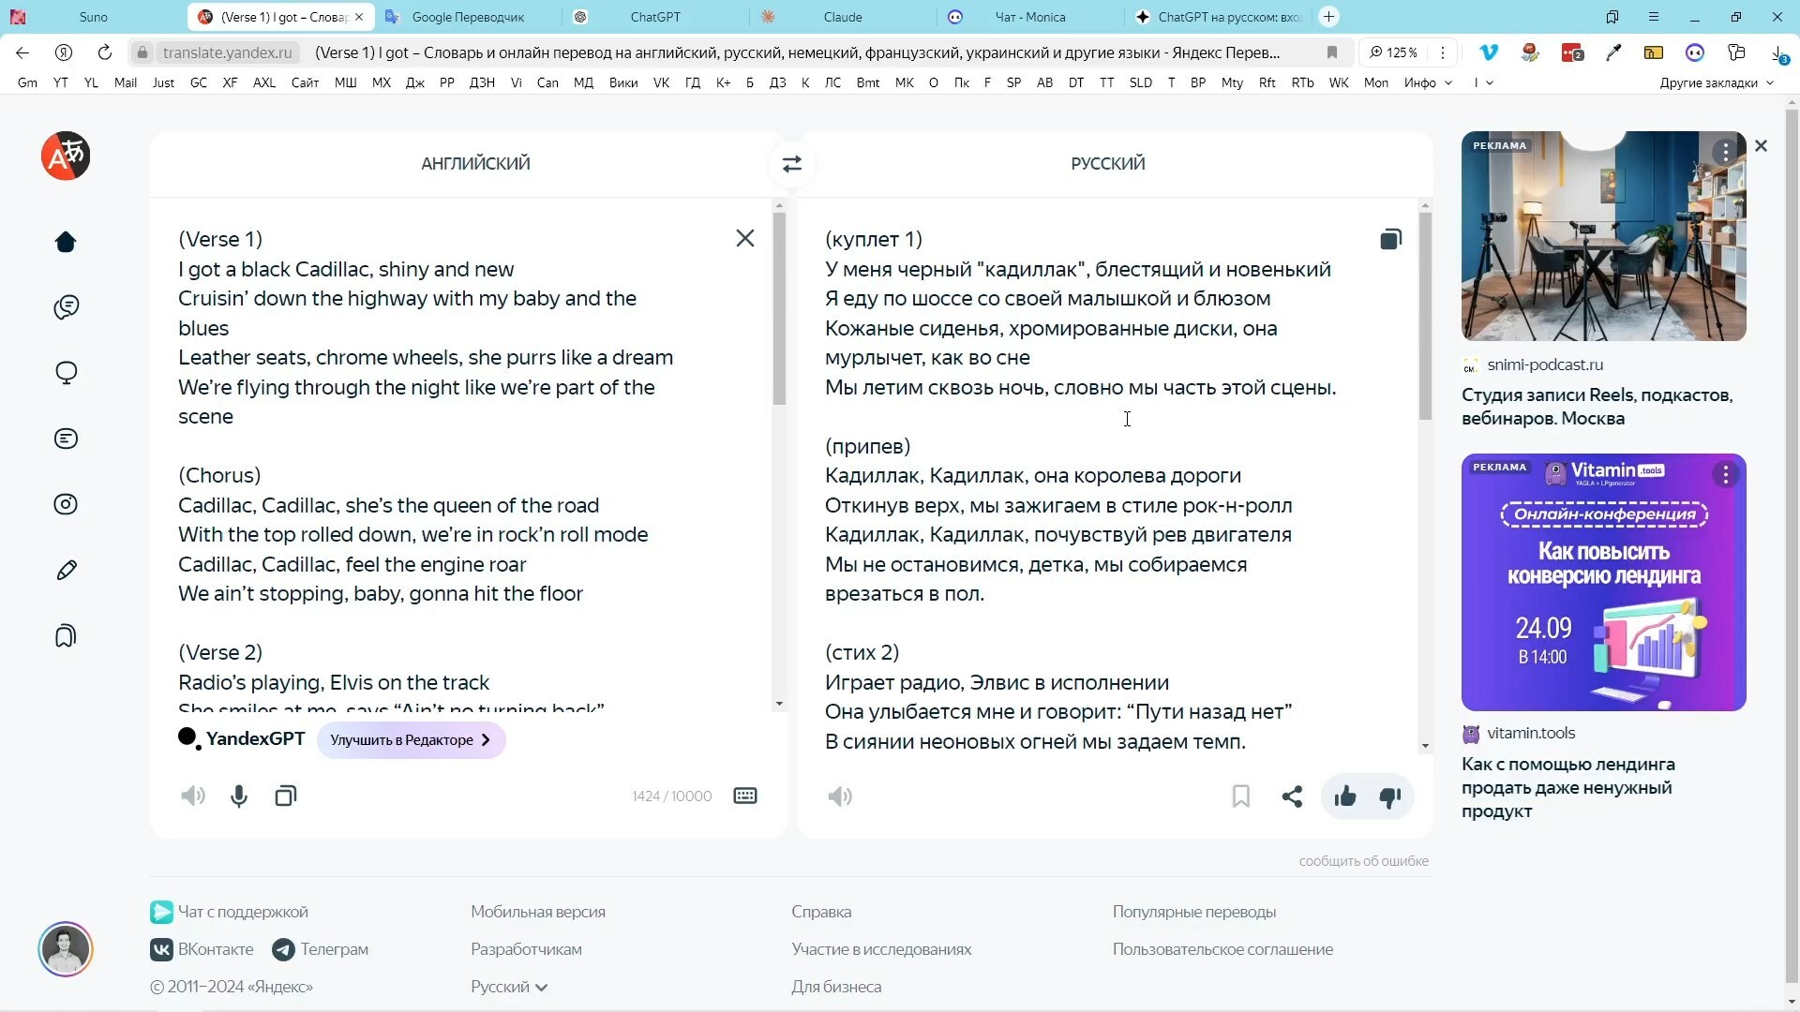Open the browser downloads icon
The height and width of the screenshot is (1012, 1800).
coord(1778,53)
